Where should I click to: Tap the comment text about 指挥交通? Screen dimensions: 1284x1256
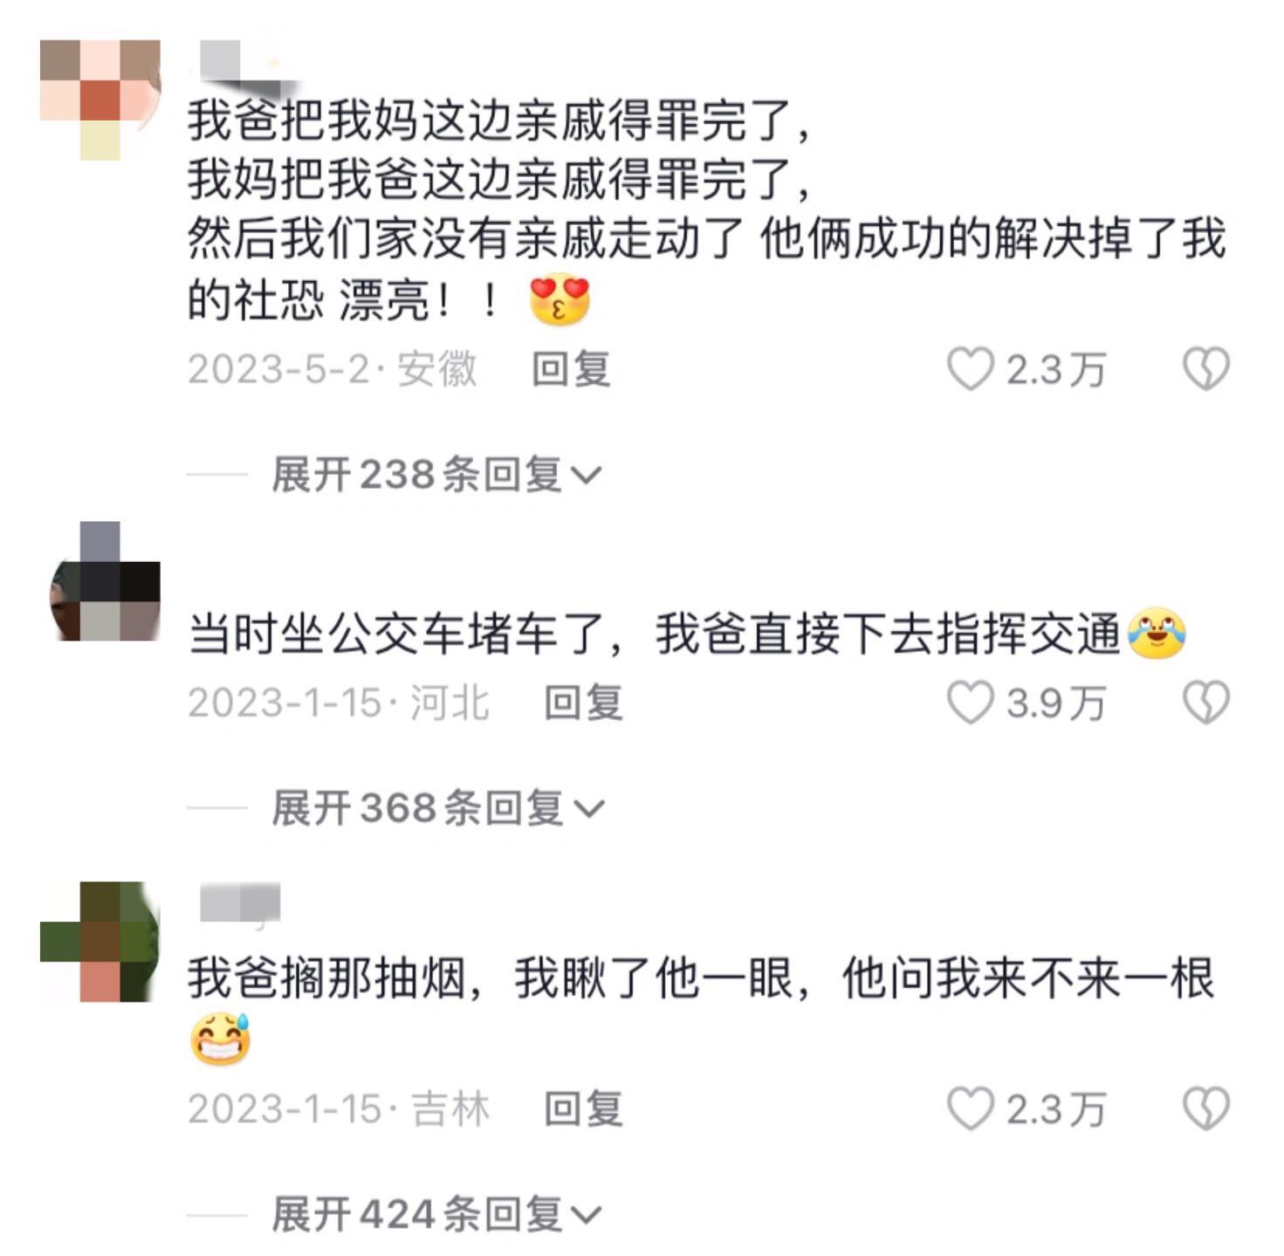pyautogui.click(x=687, y=634)
